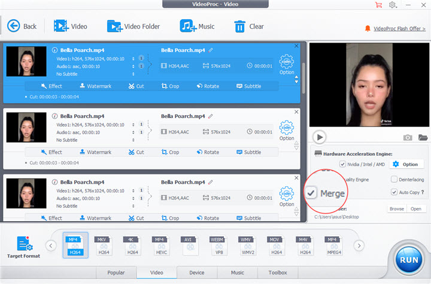Go back using the Back arrow button
This screenshot has height=284, width=431.
22,26
